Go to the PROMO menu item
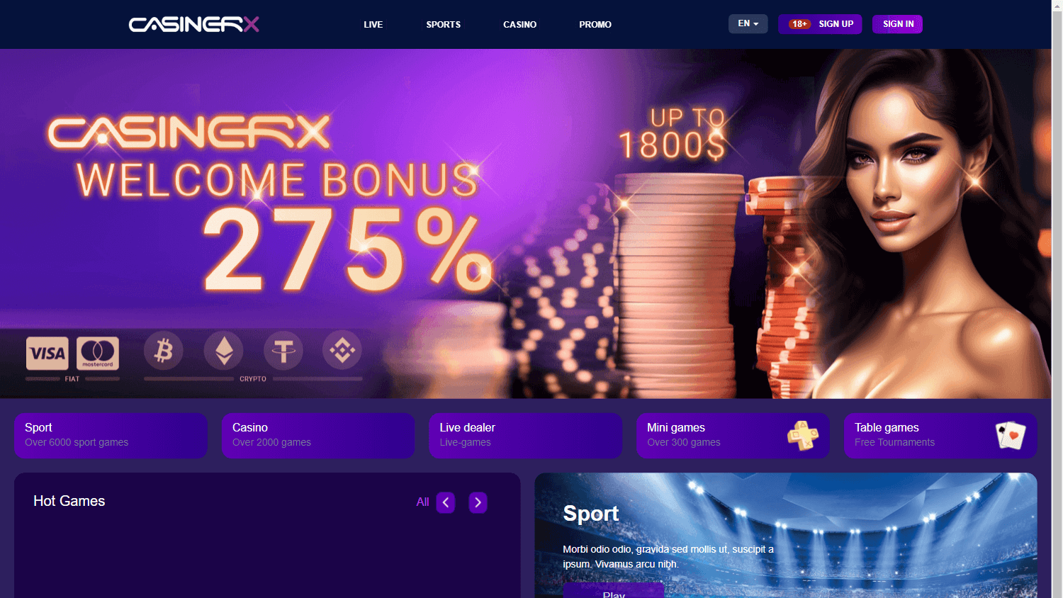 595,25
